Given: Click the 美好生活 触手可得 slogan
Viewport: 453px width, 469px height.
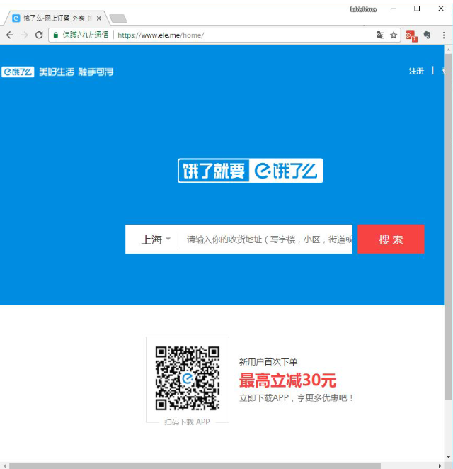Looking at the screenshot, I should click(76, 72).
